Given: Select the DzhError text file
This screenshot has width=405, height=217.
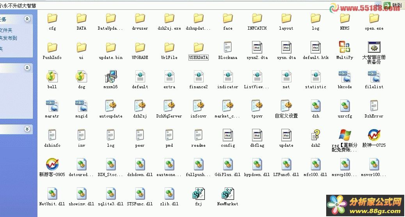Looking at the screenshot, I should pos(374,110).
